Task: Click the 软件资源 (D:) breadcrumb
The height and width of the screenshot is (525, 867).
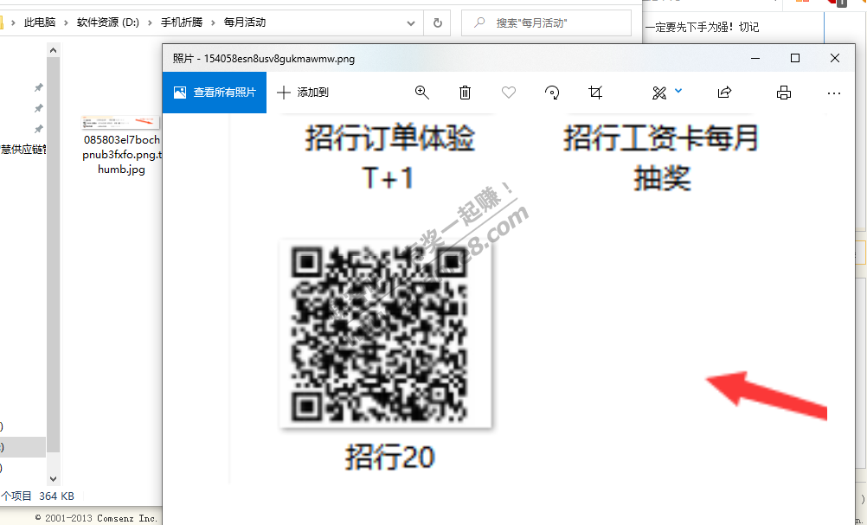Action: pyautogui.click(x=108, y=22)
